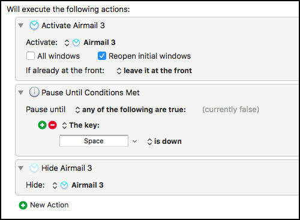Collapse the Activate Airmail 3 action
The width and height of the screenshot is (300, 220).
pos(21,25)
